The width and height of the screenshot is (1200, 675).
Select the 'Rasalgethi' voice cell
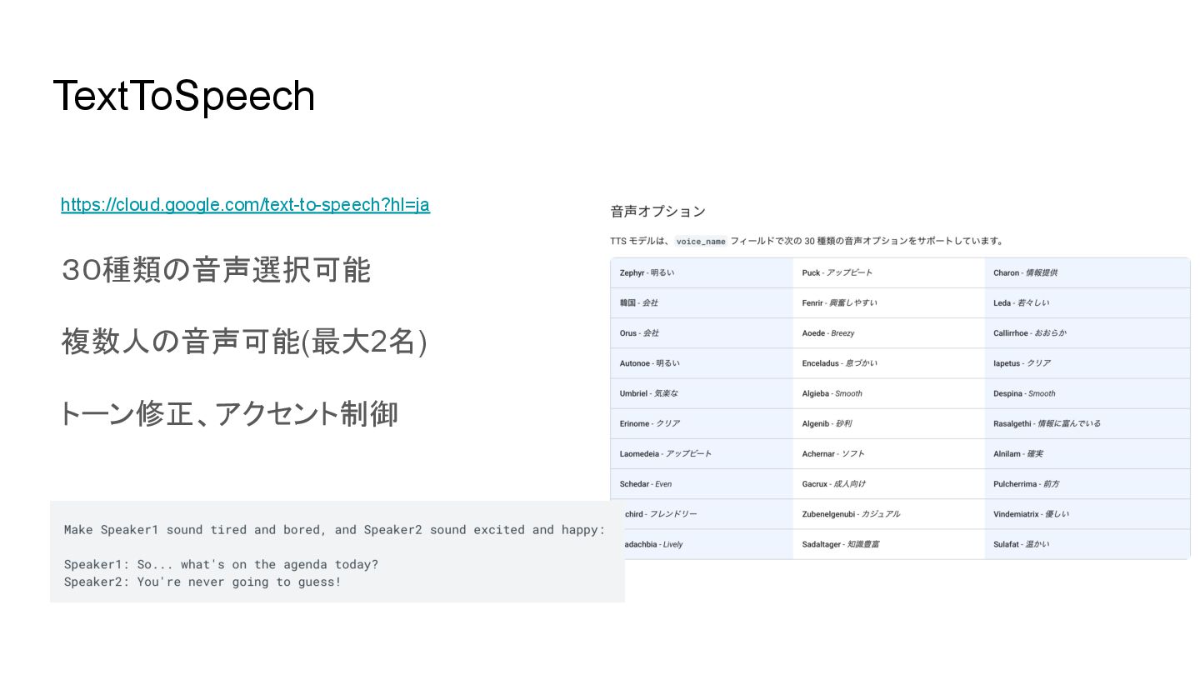click(1087, 423)
